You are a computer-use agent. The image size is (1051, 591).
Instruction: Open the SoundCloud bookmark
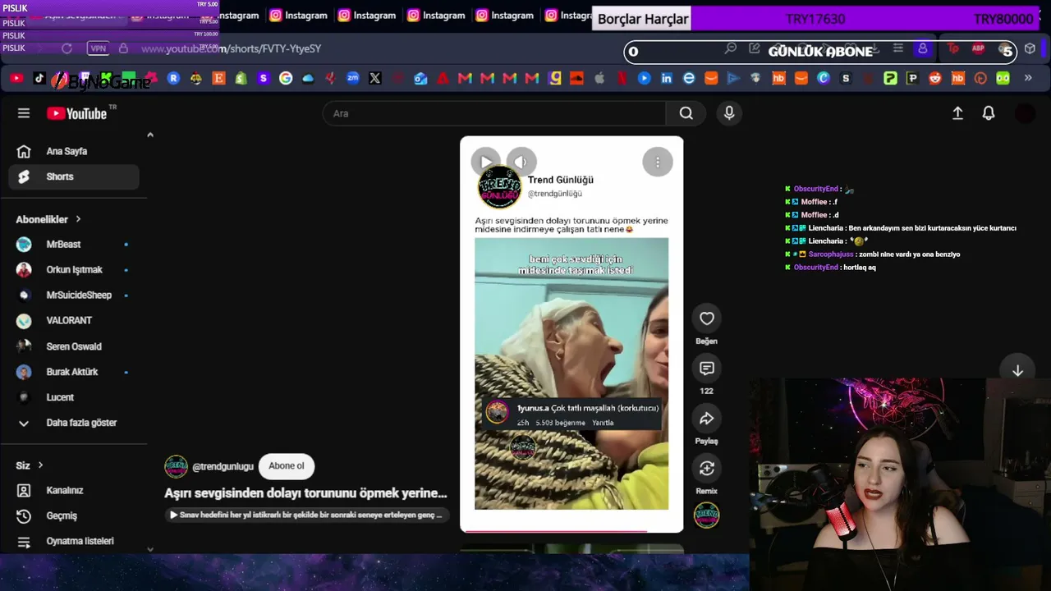[576, 79]
